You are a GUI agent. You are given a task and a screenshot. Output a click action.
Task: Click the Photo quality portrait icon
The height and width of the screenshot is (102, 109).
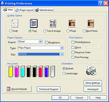click(x=72, y=23)
